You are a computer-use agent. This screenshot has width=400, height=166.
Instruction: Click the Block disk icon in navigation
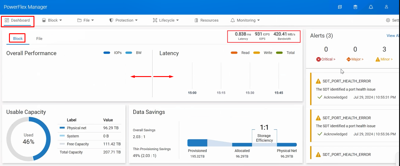pos(44,20)
